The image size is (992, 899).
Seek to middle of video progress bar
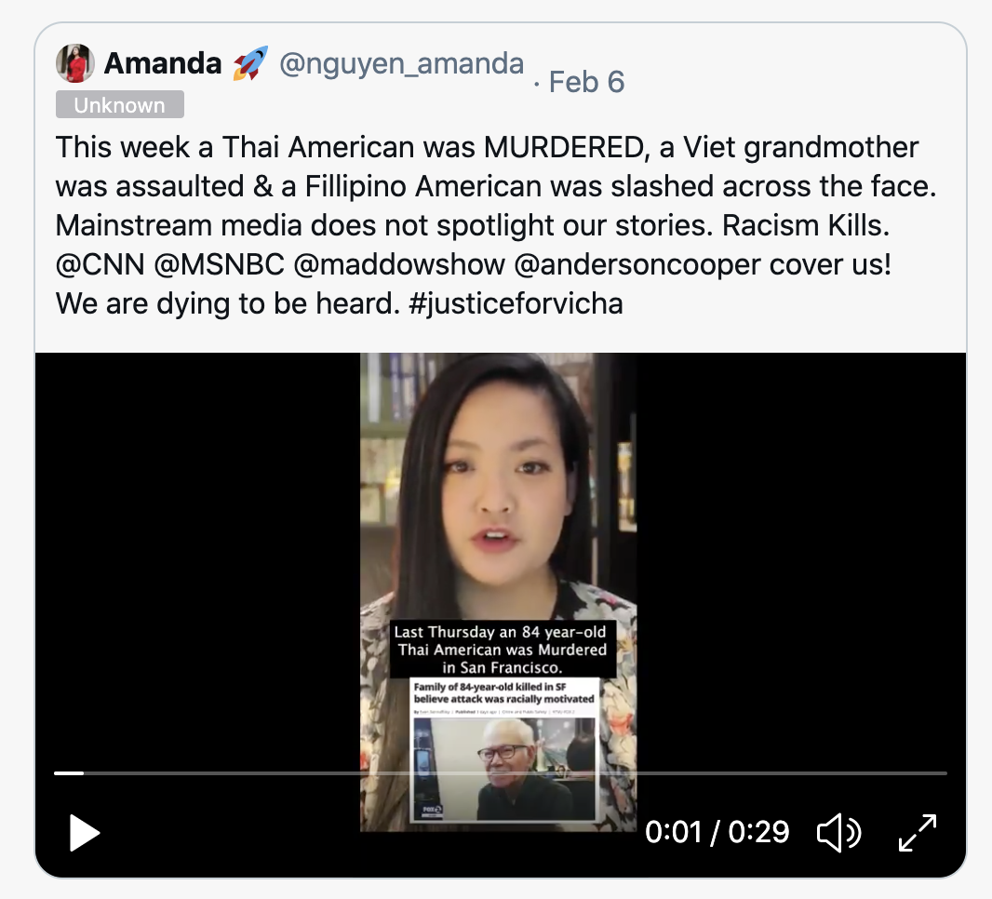(501, 773)
